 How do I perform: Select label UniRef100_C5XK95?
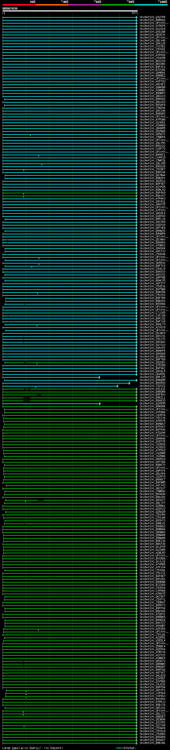click(x=152, y=58)
